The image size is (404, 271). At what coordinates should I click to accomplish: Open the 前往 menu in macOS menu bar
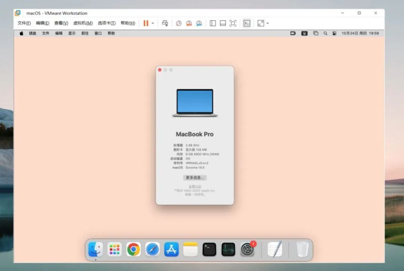(x=85, y=33)
